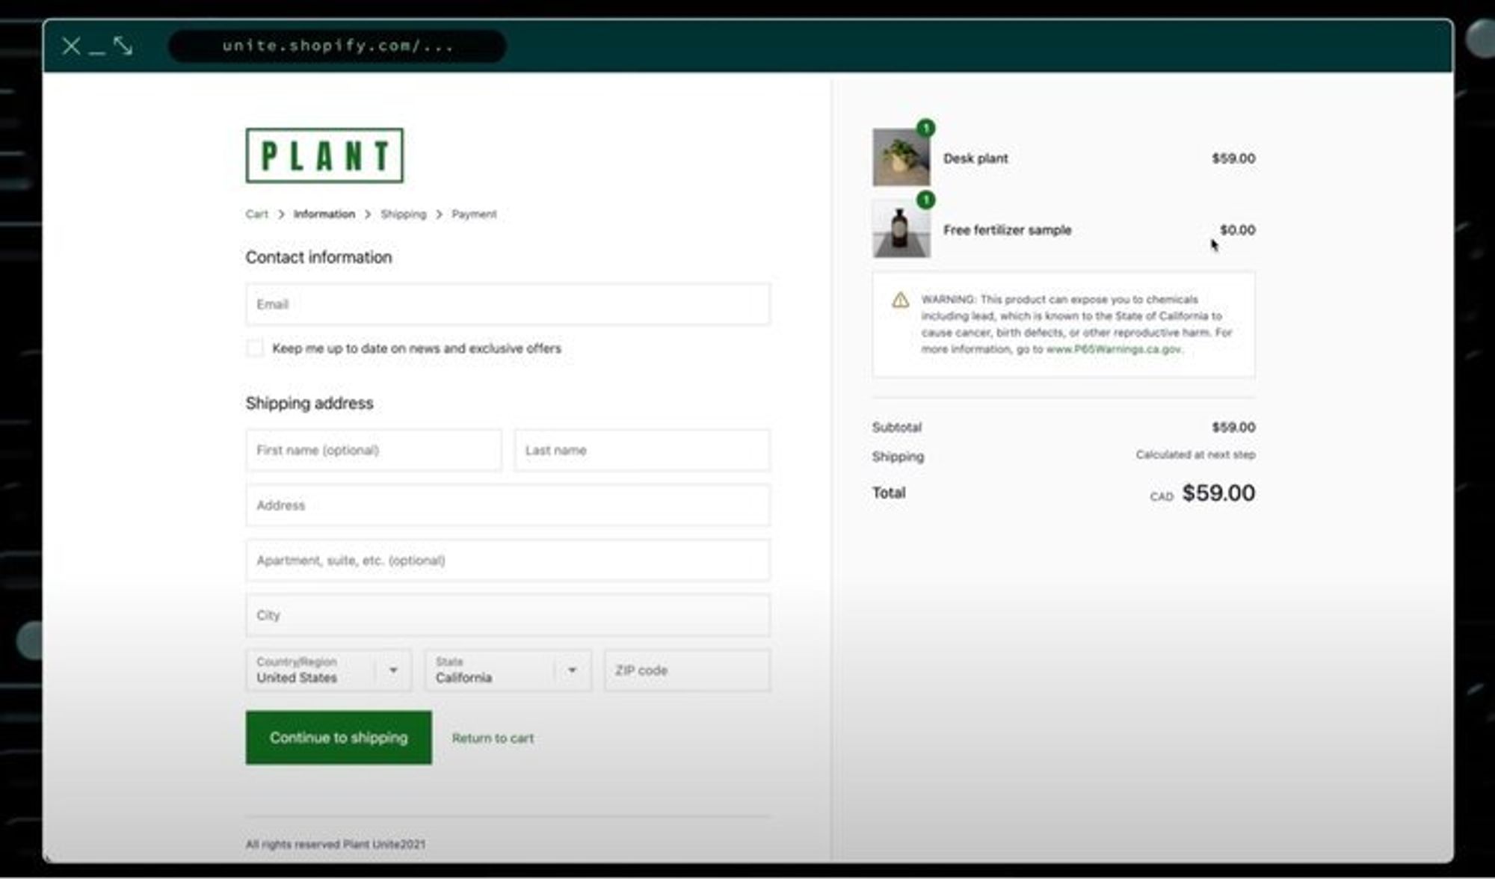Go to Cart breadcrumb
This screenshot has height=879, width=1495.
click(x=256, y=215)
